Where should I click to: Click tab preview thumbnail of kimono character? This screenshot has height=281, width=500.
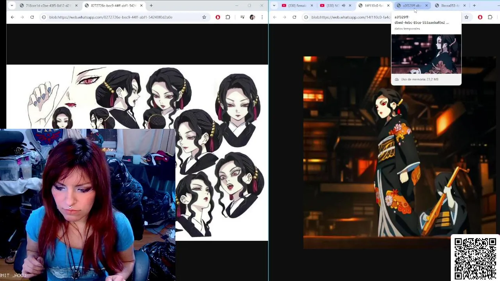coord(426,54)
